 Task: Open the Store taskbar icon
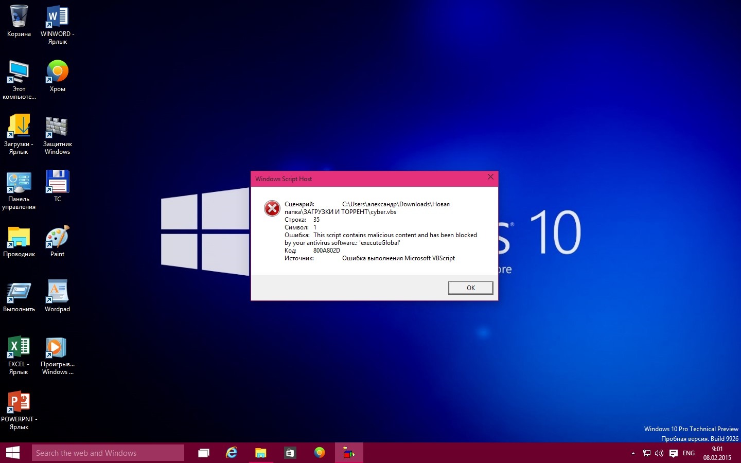(x=290, y=453)
